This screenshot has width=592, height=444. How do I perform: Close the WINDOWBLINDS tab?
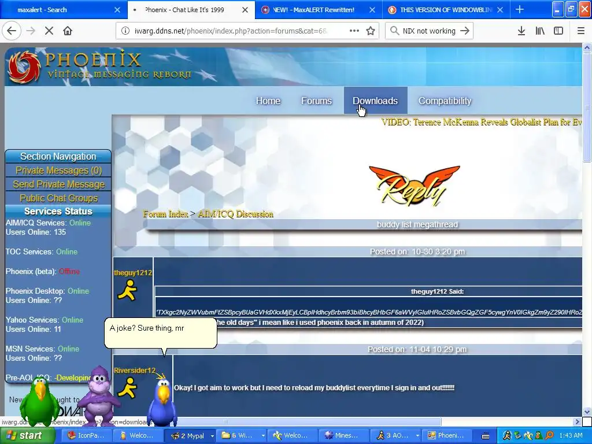[500, 10]
